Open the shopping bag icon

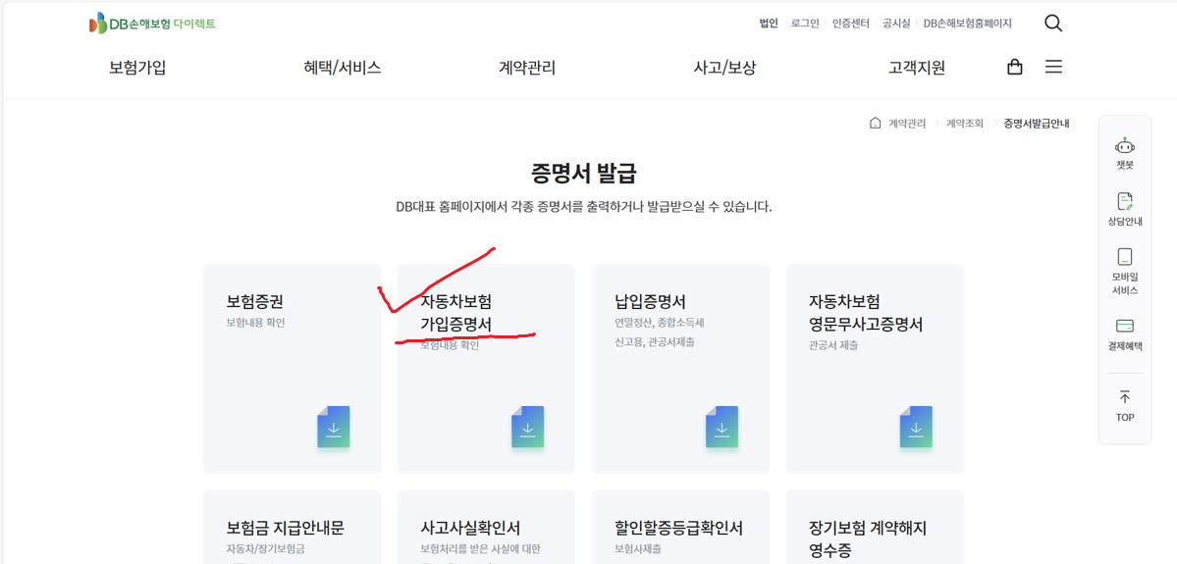[x=1014, y=67]
